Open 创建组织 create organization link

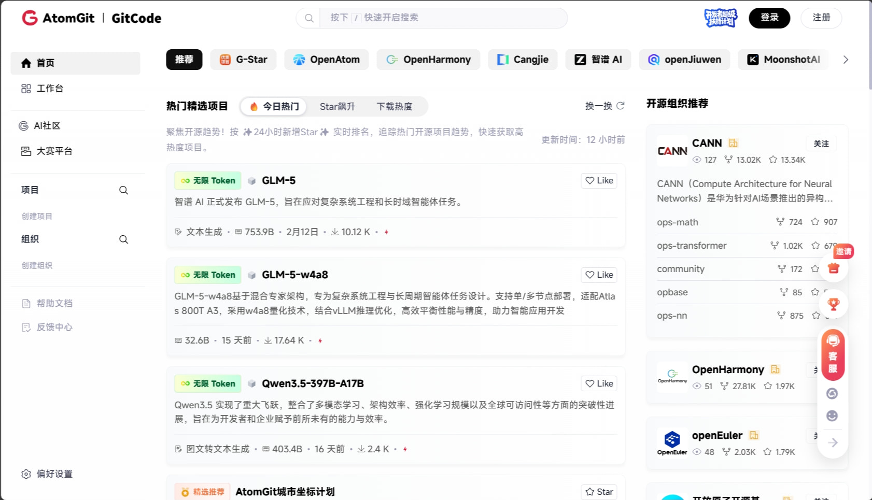(37, 265)
